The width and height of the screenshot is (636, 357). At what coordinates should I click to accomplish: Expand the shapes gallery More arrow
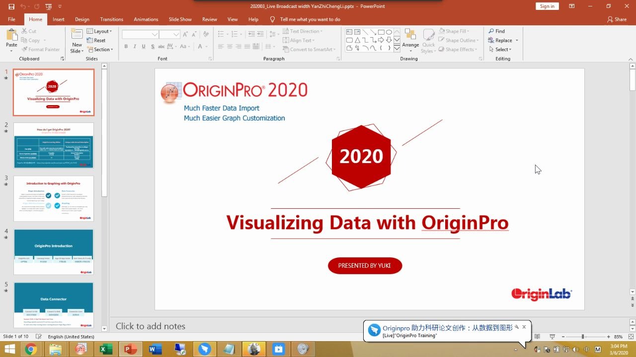(x=397, y=49)
